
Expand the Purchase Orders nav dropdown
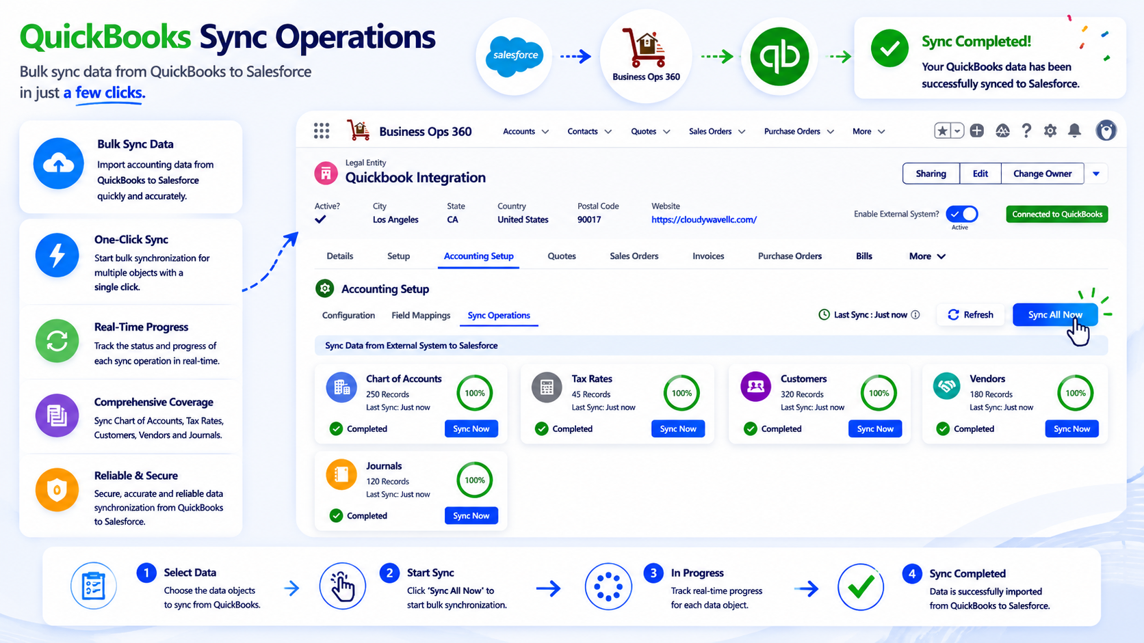[831, 131]
